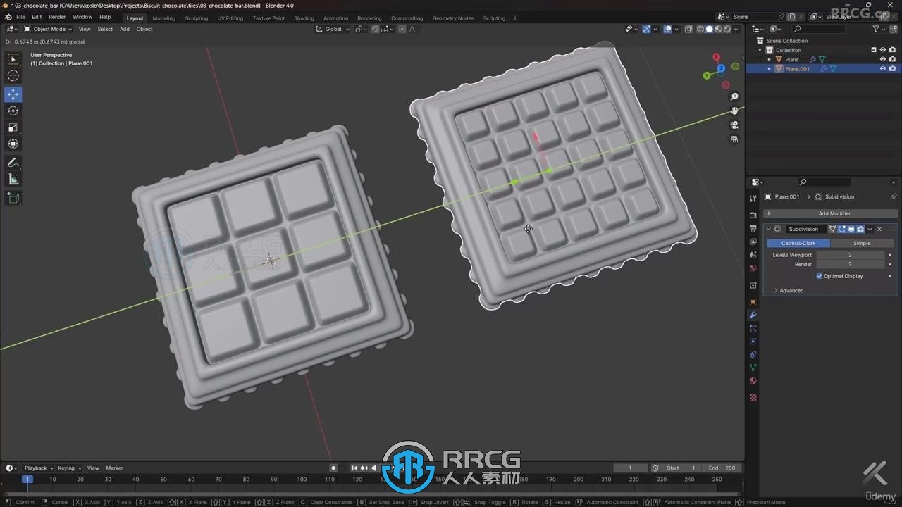Switch to Shading workspace tab
The image size is (902, 507).
click(x=304, y=18)
